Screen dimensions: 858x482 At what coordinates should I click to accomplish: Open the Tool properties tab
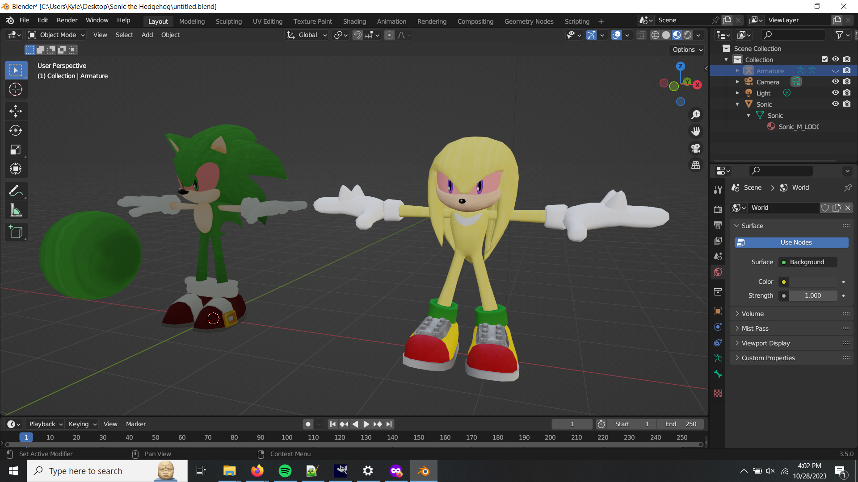pyautogui.click(x=718, y=190)
